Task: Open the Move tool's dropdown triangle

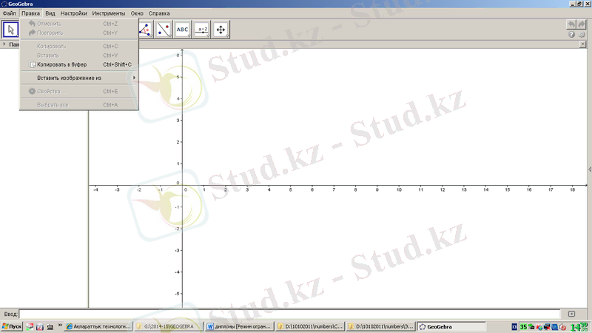Action: (17, 36)
